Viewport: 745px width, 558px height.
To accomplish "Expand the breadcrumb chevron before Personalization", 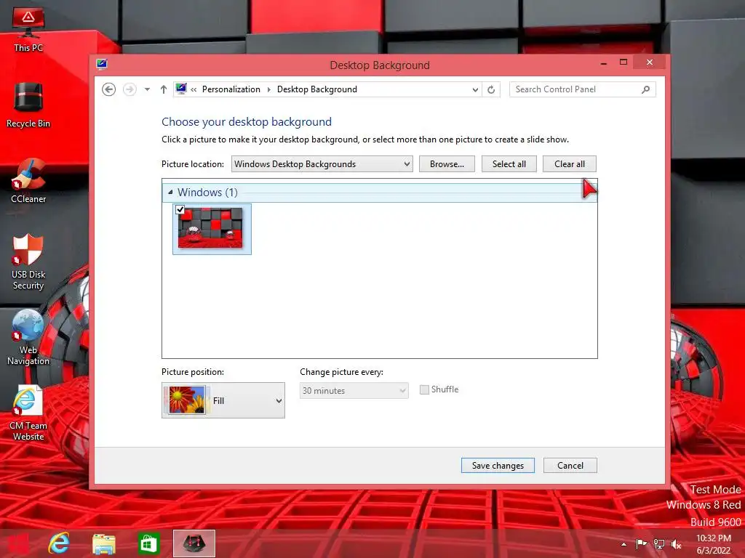I will tap(194, 89).
